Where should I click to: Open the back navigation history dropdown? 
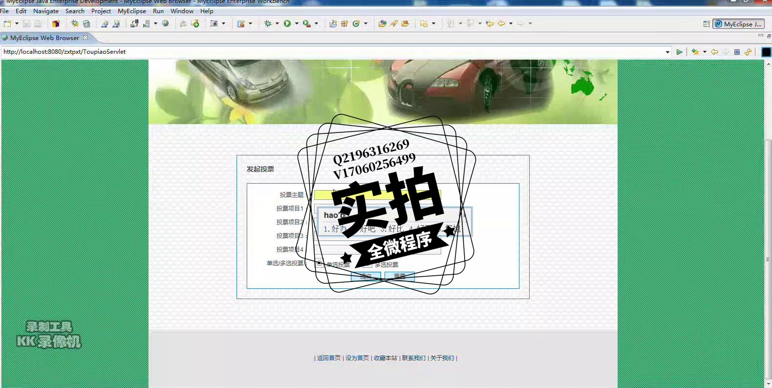[511, 23]
